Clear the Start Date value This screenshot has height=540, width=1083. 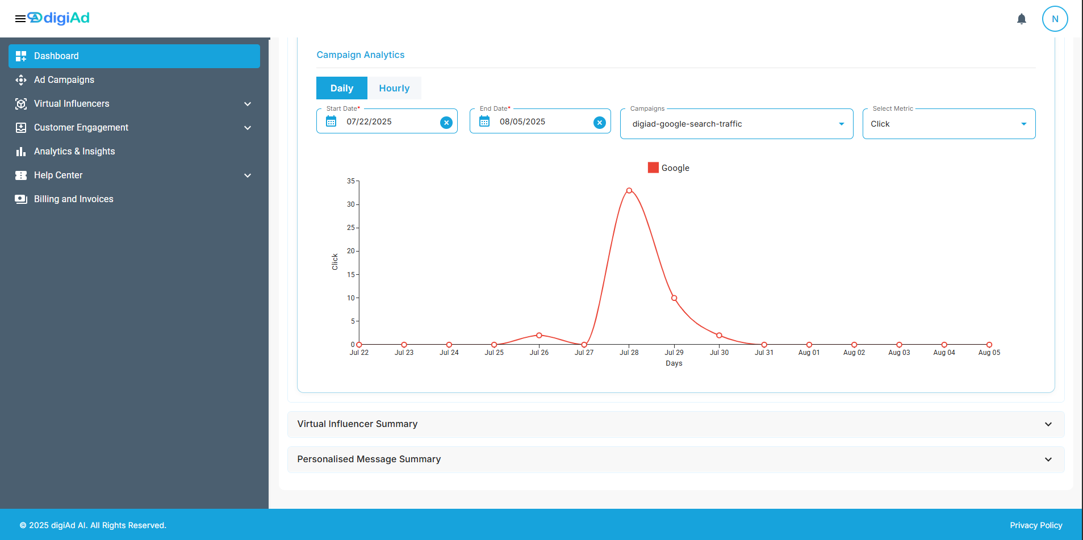pos(446,123)
